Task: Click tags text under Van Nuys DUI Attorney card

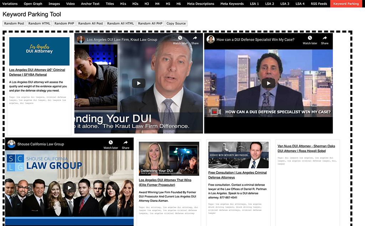Action: [307, 161]
